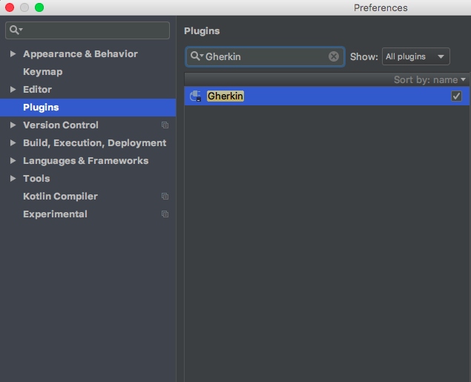Select Keymap in the settings list
This screenshot has height=382, width=471.
point(42,72)
